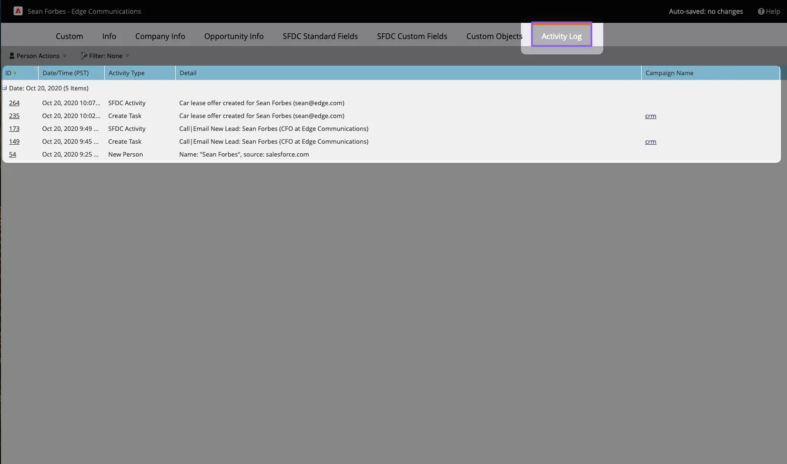Switch to the Info tab
This screenshot has height=464, width=787.
tap(109, 36)
